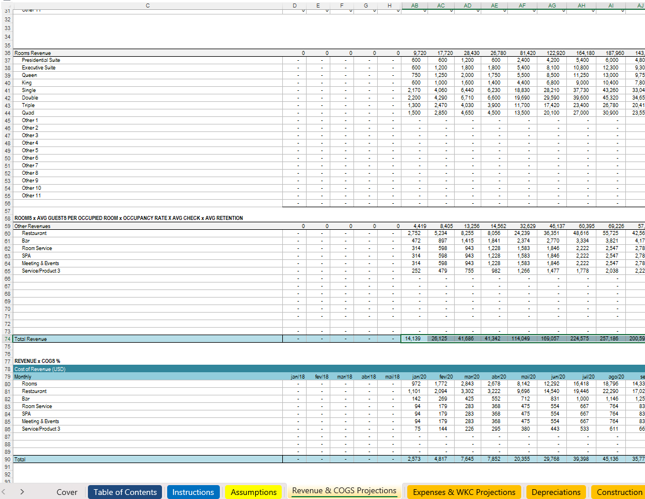The width and height of the screenshot is (645, 499).
Task: Open the Cover sheet tab
Action: 67,492
